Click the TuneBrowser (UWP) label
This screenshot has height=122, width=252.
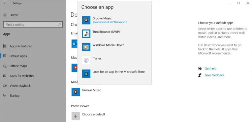click(x=106, y=32)
